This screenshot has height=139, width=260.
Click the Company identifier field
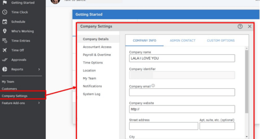point(182,75)
